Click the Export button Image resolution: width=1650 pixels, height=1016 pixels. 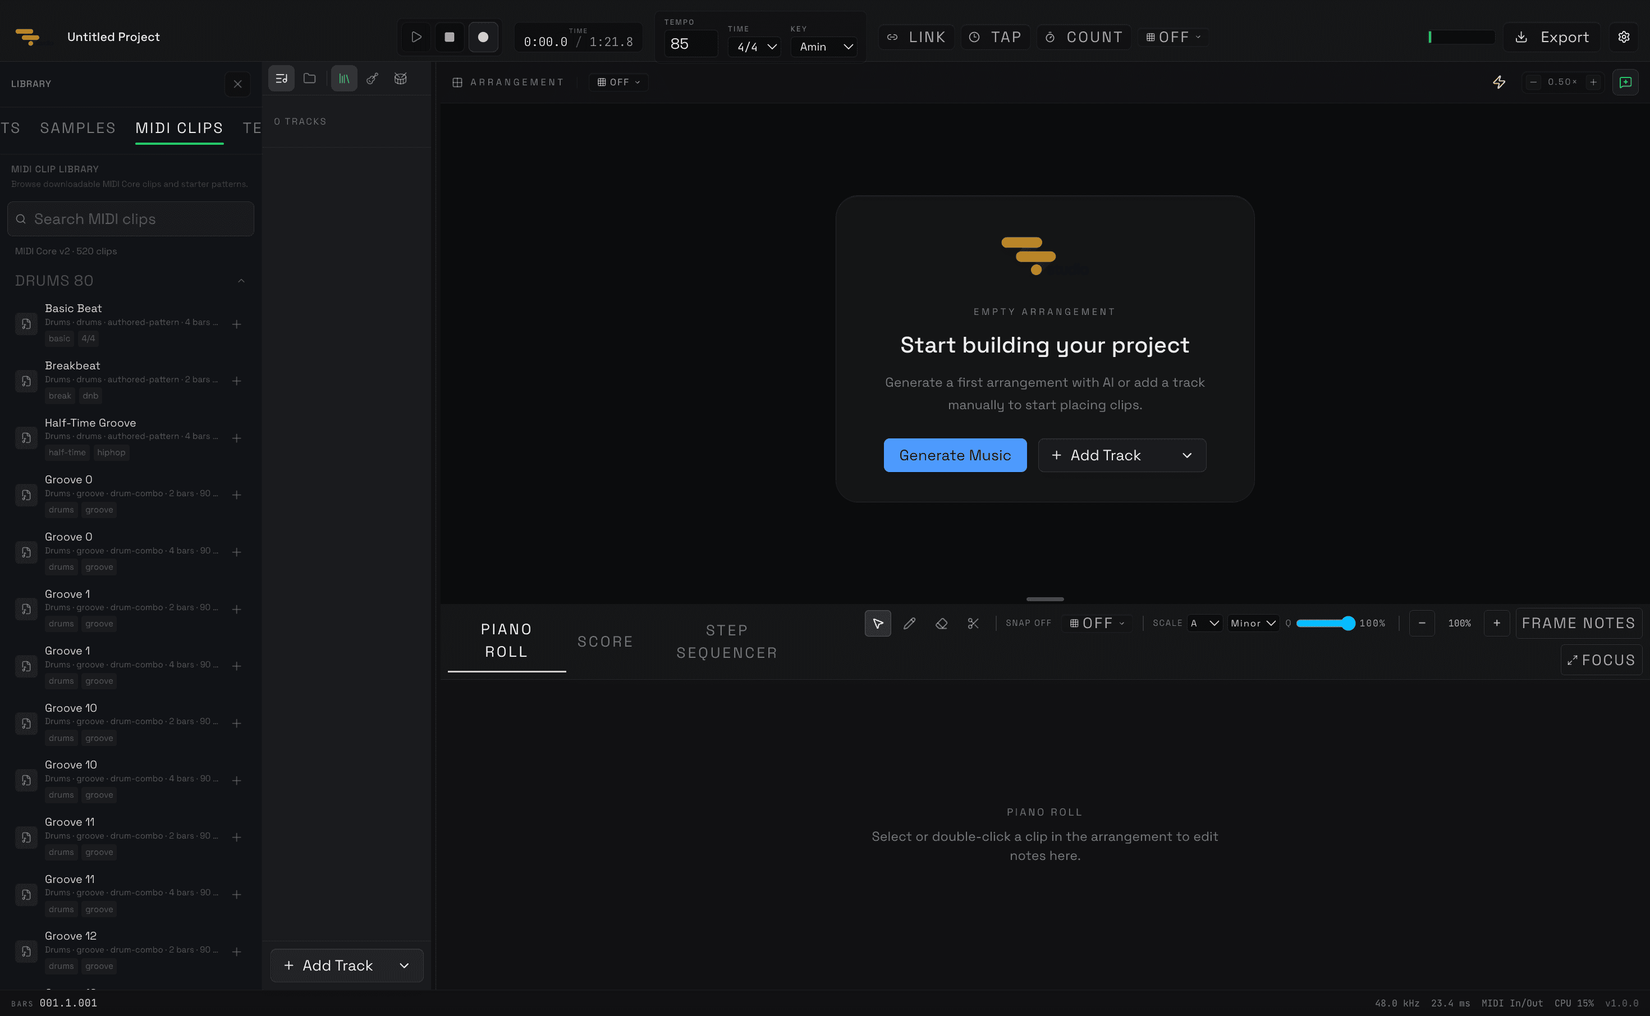pyautogui.click(x=1552, y=37)
